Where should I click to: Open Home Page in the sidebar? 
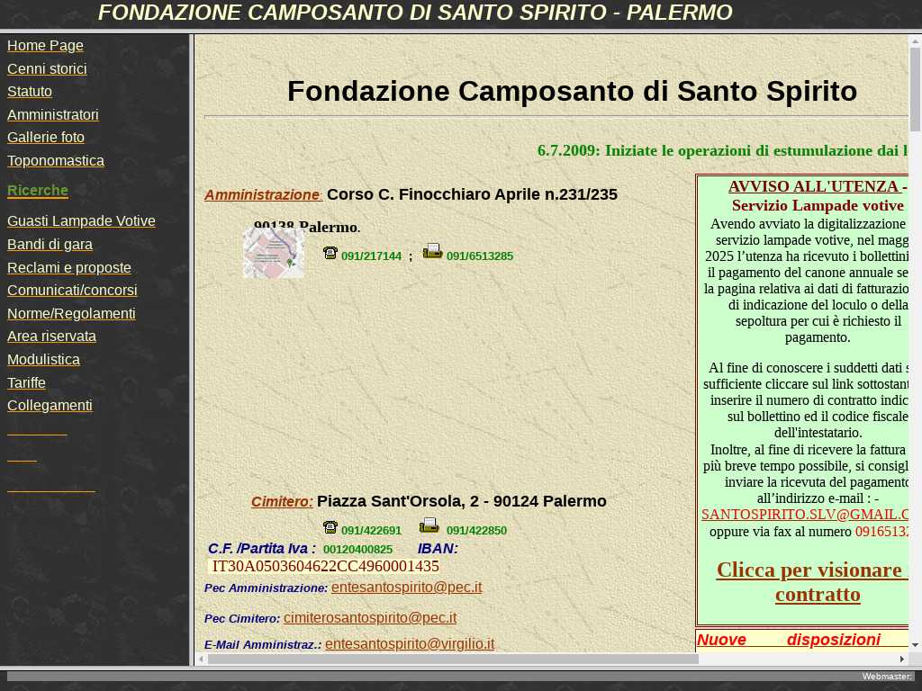(45, 46)
